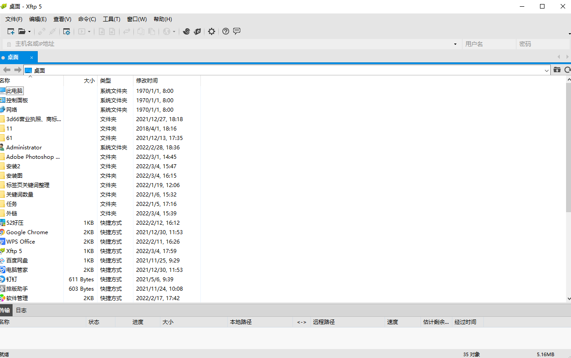Image resolution: width=571 pixels, height=358 pixels.
Task: Click the Session Properties window-gear icon
Action: coord(66,31)
